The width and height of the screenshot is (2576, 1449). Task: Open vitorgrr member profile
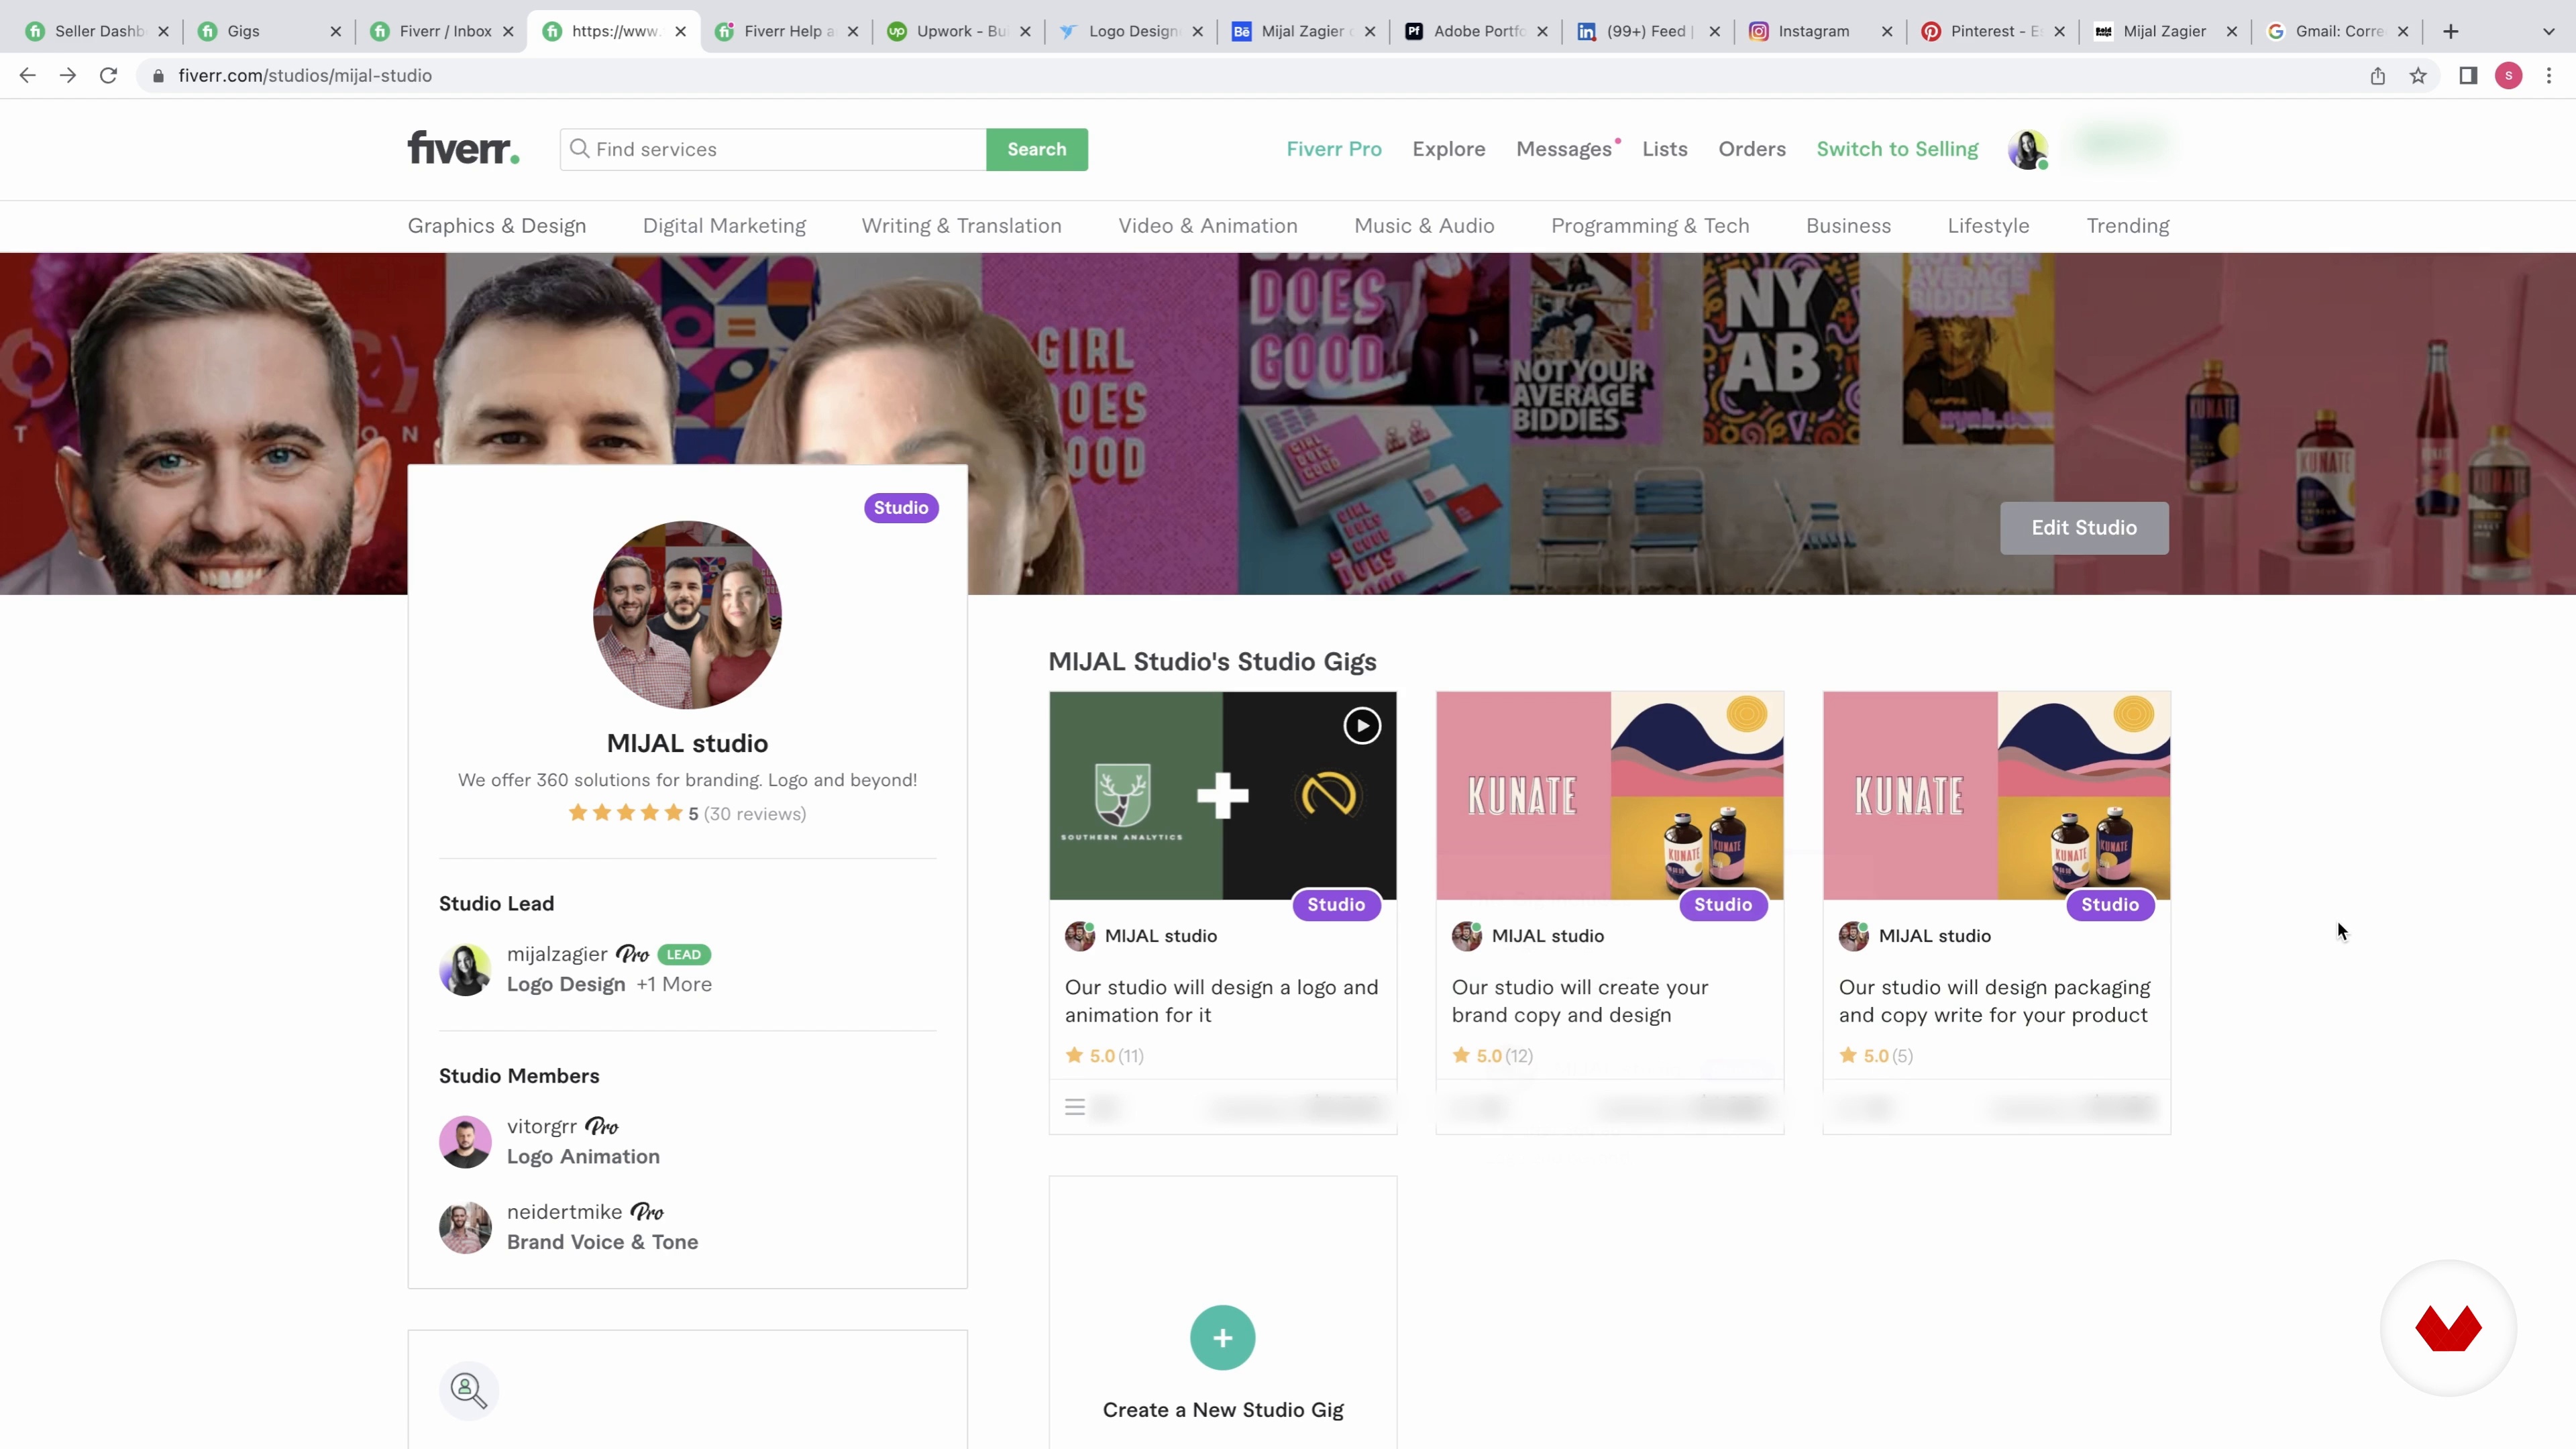pos(541,1126)
